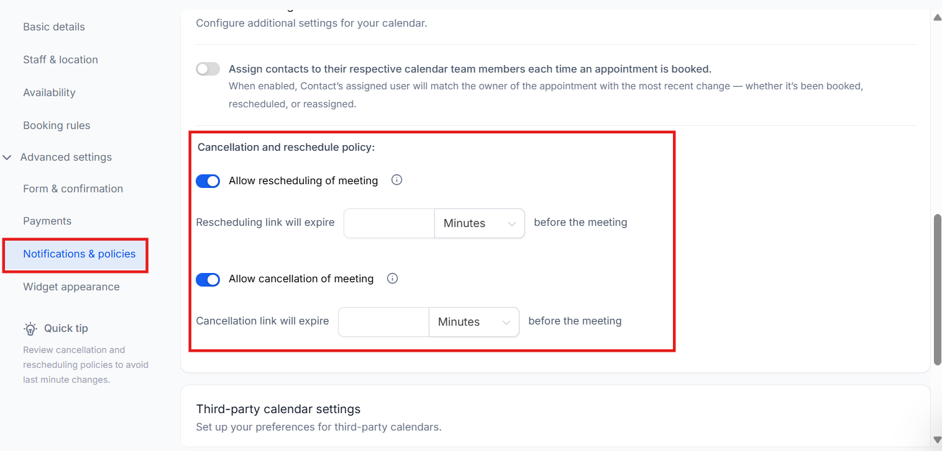
Task: Open the Payments section
Action: click(x=47, y=221)
